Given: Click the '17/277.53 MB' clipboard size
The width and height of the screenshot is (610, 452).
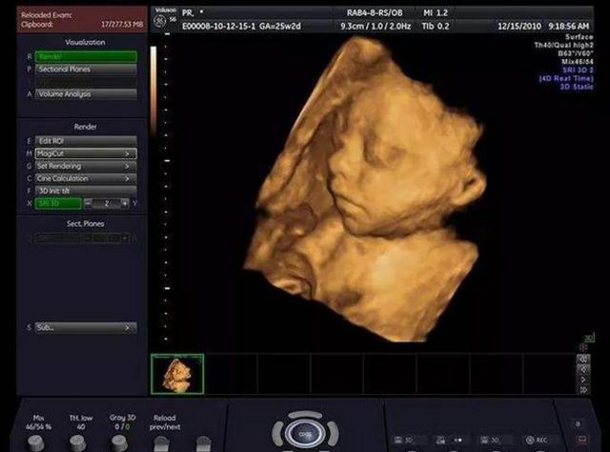Looking at the screenshot, I should [x=122, y=24].
